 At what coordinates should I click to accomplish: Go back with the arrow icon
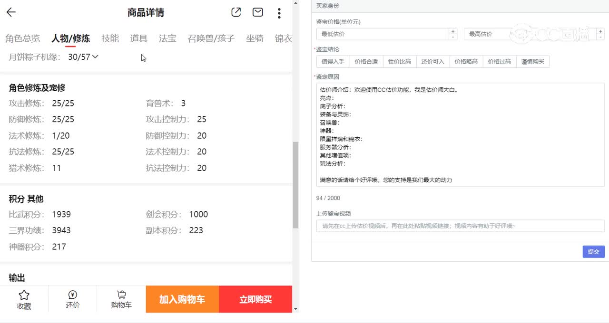tap(11, 12)
